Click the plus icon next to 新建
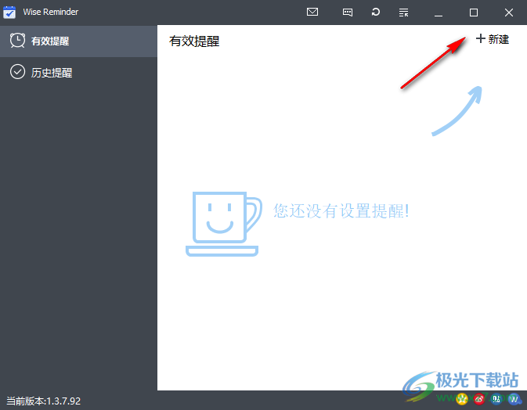 point(480,39)
